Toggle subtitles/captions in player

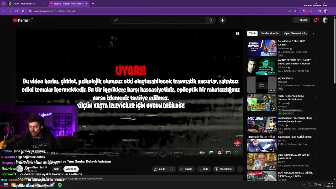[x=211, y=153]
